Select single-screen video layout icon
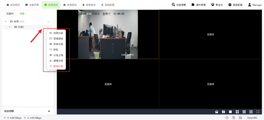The width and height of the screenshot is (264, 120). (x=230, y=112)
